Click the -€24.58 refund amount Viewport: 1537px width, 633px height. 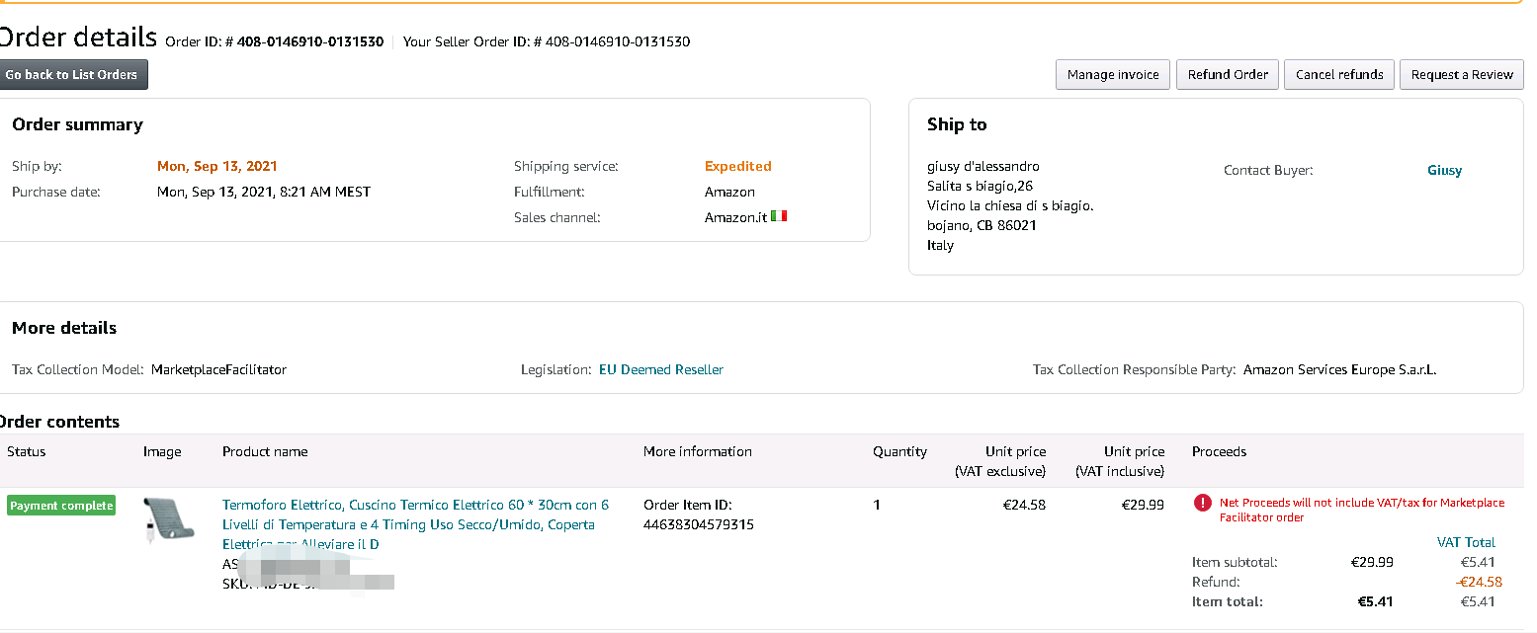coord(1479,582)
